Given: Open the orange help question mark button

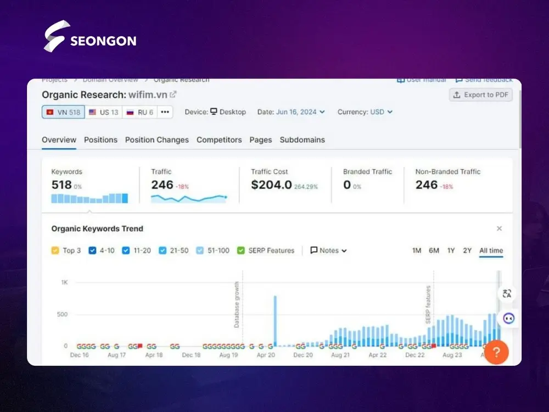Looking at the screenshot, I should point(496,352).
